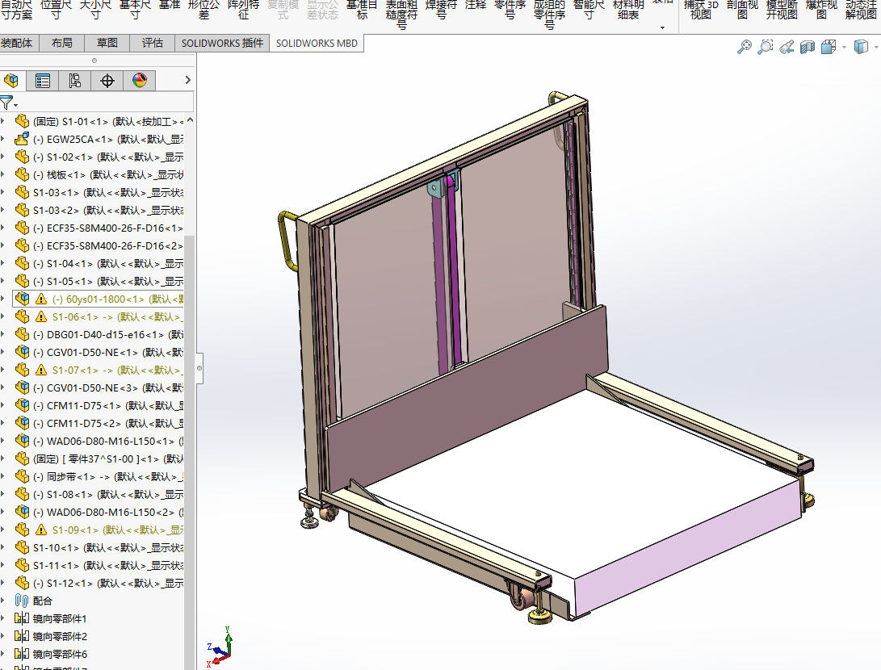Click the feature tree scroll-up arrow
This screenshot has height=670, width=881.
coord(190,119)
